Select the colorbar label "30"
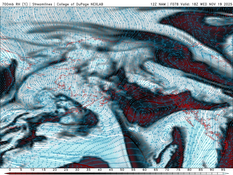Screen dimensions: 233x175 pyautogui.click(x=77, y=170)
